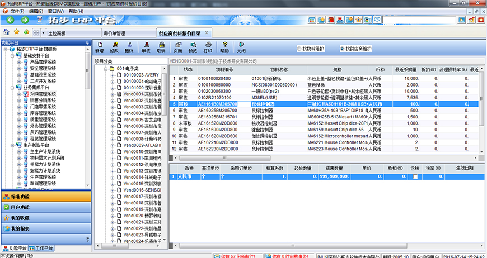Toggle the 含税 checkbox in the price row

point(415,176)
